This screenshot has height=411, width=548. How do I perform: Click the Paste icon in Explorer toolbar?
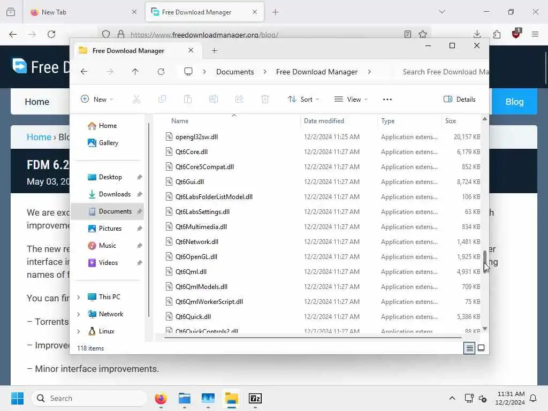(x=188, y=99)
